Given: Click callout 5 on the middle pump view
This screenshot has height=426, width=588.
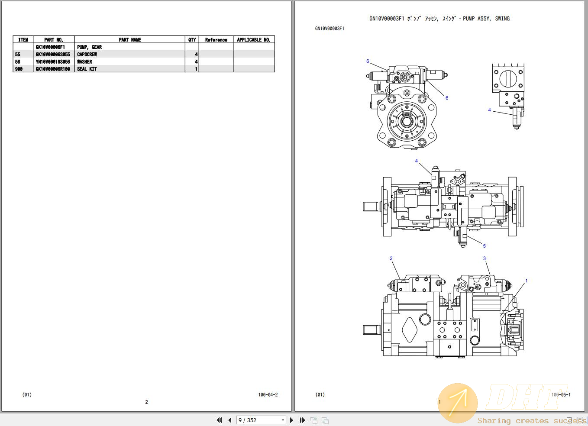Looking at the screenshot, I should pyautogui.click(x=485, y=246).
